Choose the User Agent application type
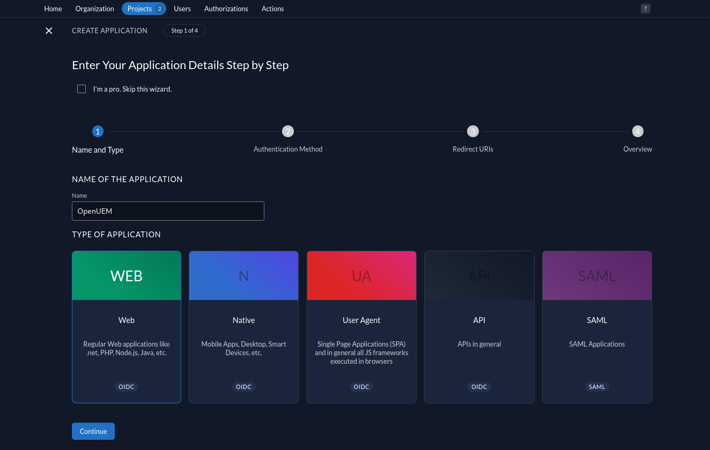 (x=361, y=327)
